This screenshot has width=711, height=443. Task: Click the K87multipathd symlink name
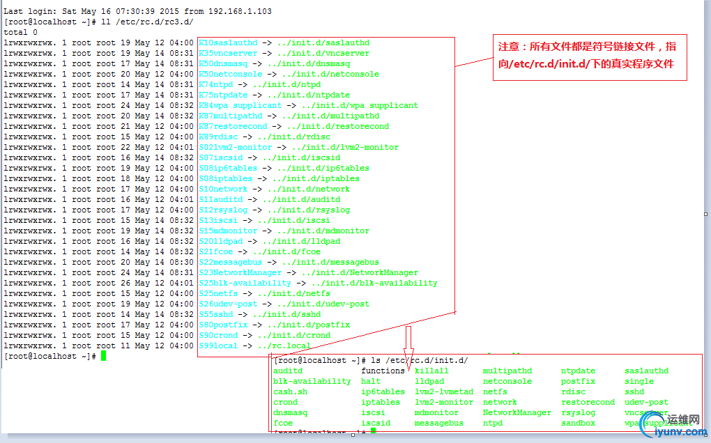tap(230, 116)
